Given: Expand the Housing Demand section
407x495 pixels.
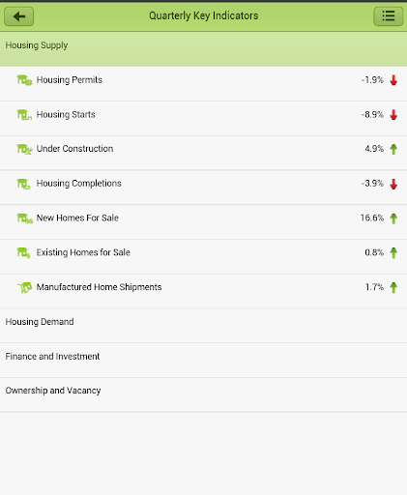Looking at the screenshot, I should coord(203,325).
